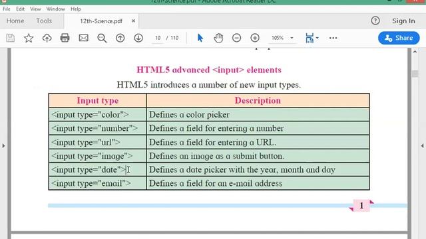Click the scroll up arrow
Screen dimensions: 426x239
pyautogui.click(x=415, y=52)
